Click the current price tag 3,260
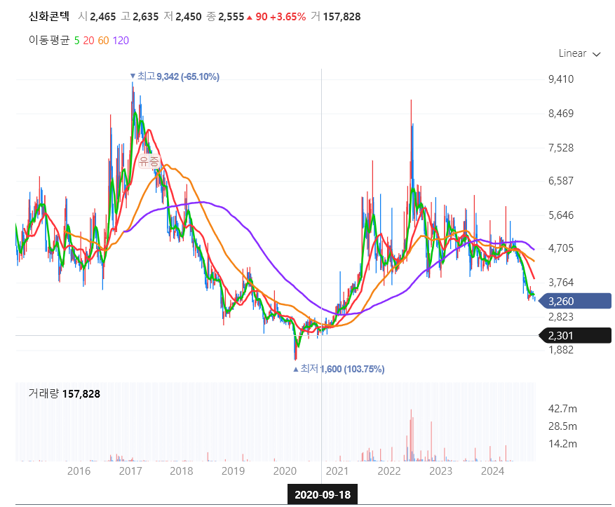This screenshot has width=615, height=507. (x=574, y=301)
